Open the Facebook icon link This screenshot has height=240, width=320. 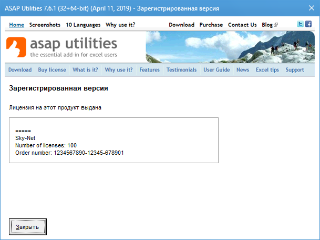pyautogui.click(x=308, y=24)
